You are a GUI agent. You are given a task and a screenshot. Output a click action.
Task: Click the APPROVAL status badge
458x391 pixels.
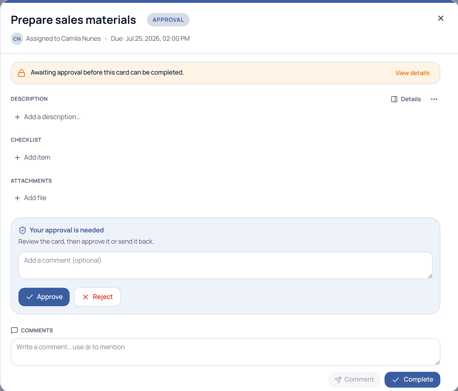168,20
